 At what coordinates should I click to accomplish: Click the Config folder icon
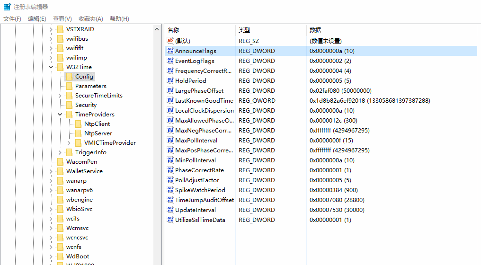tap(69, 76)
